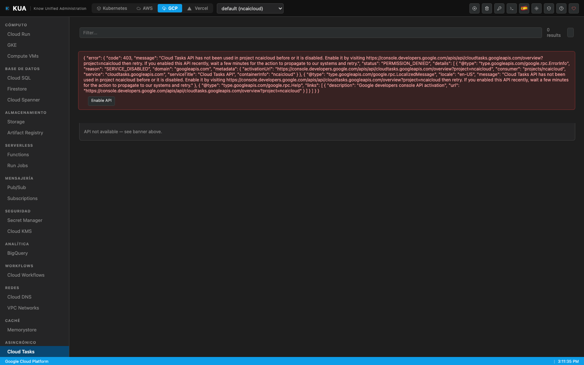This screenshot has height=365, width=584.
Task: Open Cloud KMS in sidebar
Action: 34,231
